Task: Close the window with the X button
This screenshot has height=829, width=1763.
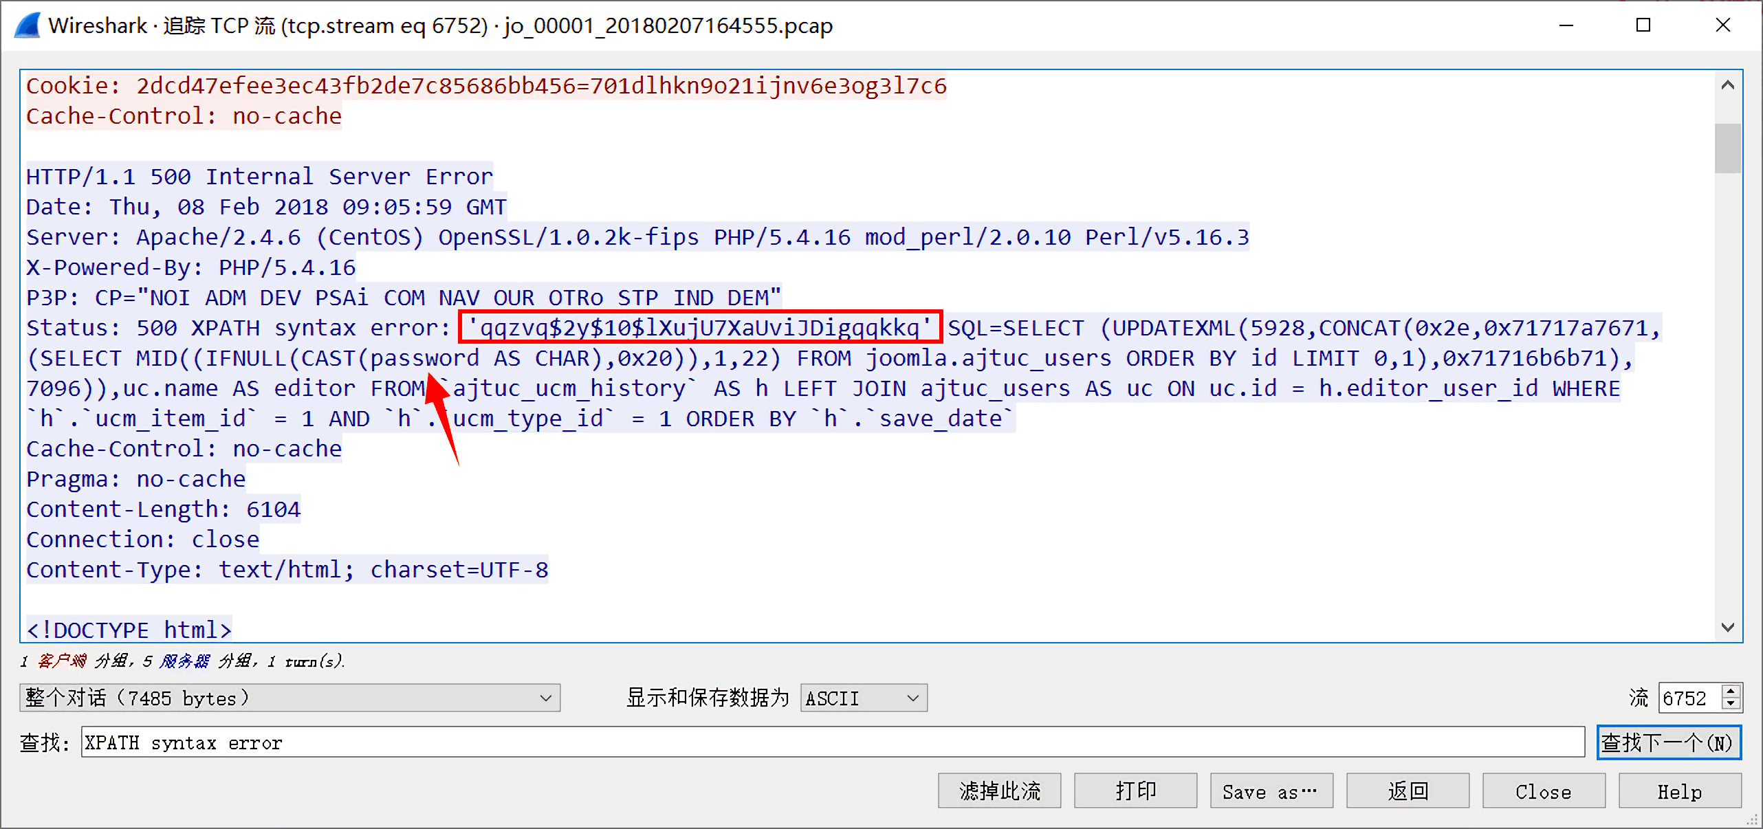Action: [1722, 25]
